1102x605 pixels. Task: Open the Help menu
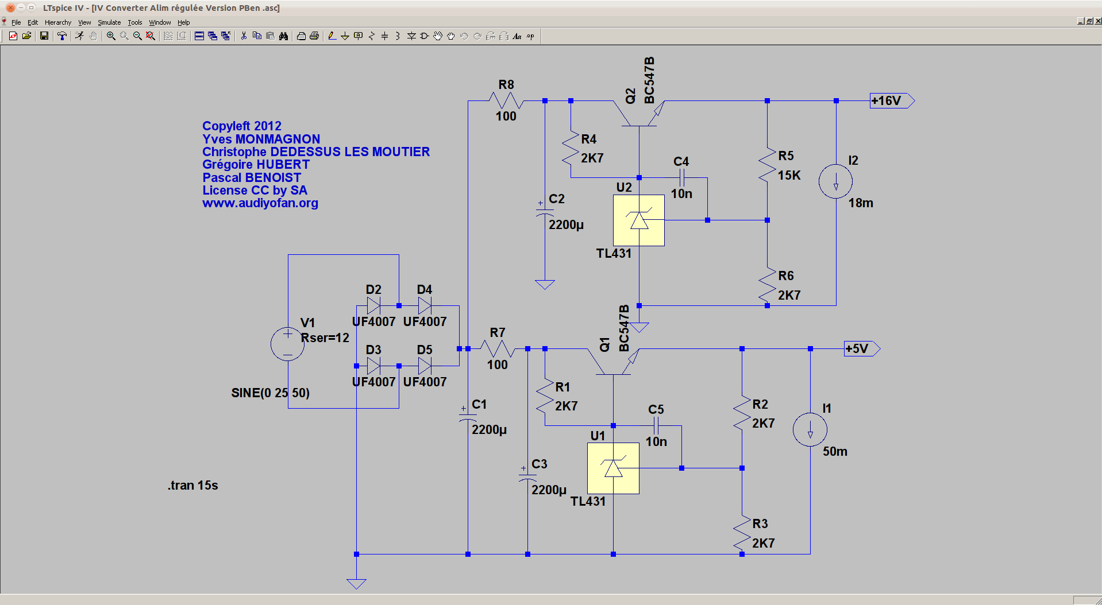click(183, 22)
